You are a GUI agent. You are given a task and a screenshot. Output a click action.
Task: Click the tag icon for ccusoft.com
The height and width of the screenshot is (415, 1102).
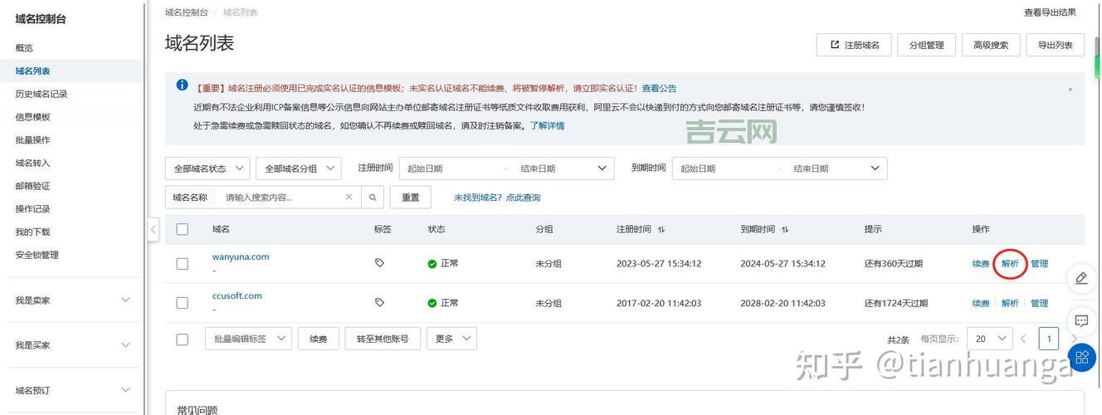tap(379, 303)
